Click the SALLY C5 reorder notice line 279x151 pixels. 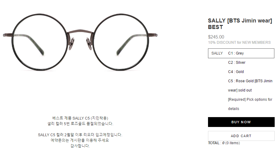[x=80, y=135]
